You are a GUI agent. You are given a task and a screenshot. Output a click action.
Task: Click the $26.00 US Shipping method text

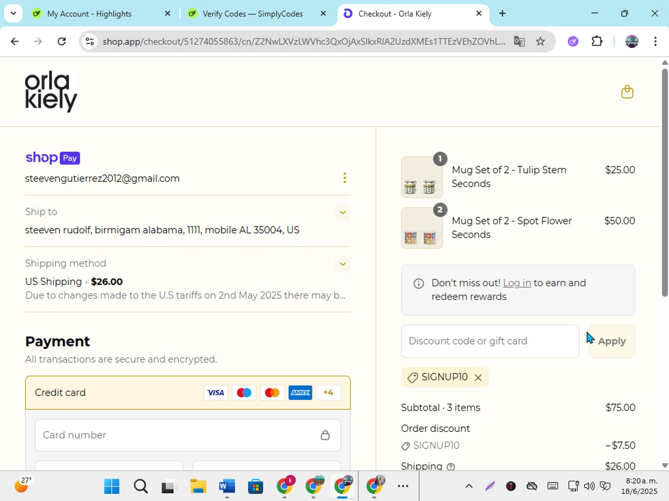(107, 281)
